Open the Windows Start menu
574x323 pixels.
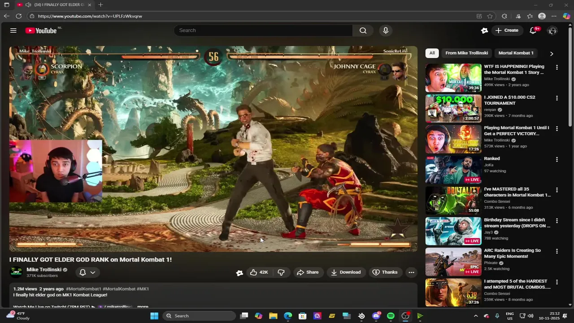point(154,316)
